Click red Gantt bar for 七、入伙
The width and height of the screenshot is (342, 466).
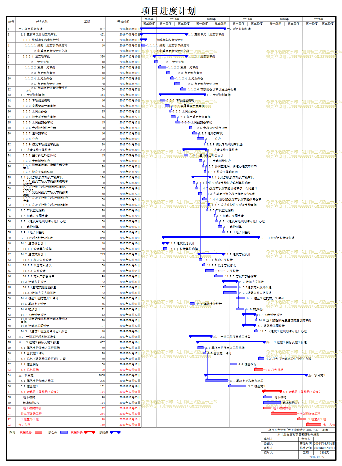pyautogui.click(x=314, y=425)
